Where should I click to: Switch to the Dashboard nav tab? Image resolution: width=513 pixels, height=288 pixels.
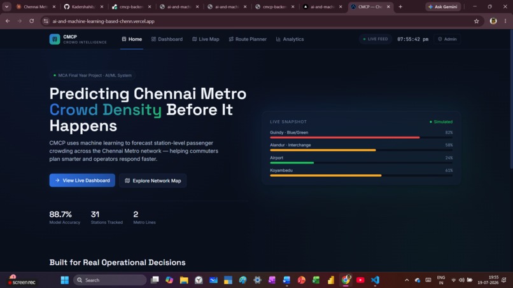coord(167,39)
